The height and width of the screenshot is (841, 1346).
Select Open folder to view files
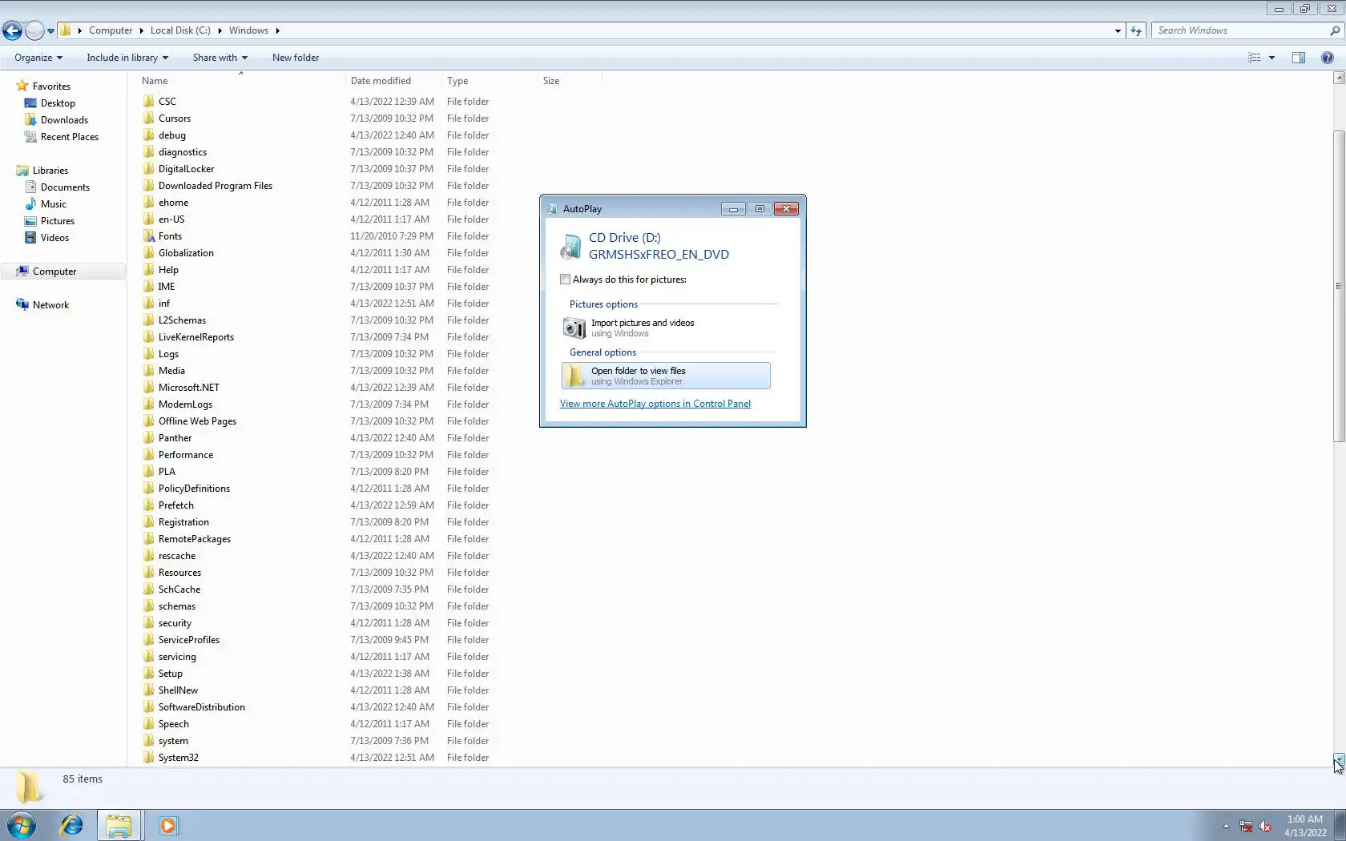coord(666,376)
